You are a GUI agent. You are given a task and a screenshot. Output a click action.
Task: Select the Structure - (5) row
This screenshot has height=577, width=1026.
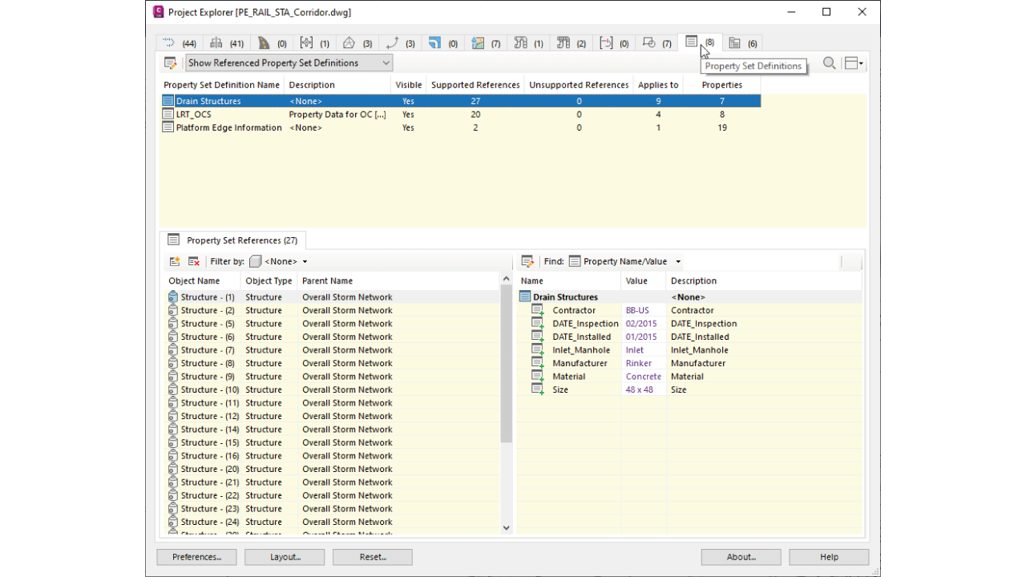332,324
